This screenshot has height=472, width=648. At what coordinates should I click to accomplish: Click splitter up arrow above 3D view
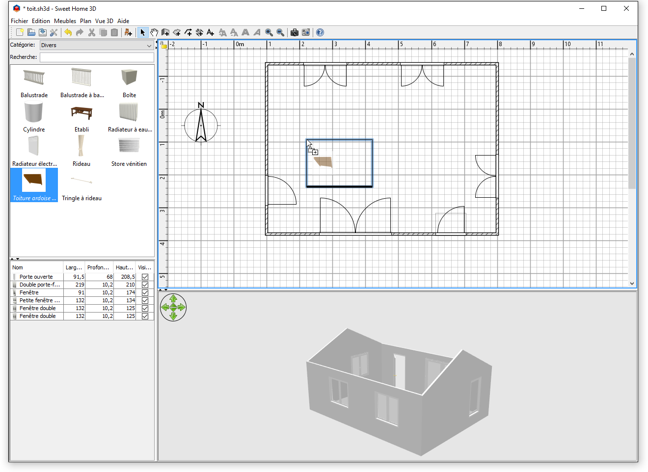click(161, 289)
